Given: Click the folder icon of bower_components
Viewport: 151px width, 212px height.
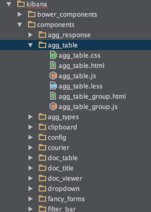Looking at the screenshot, I should (32, 14).
